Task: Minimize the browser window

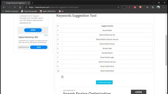Action: click(153, 3)
